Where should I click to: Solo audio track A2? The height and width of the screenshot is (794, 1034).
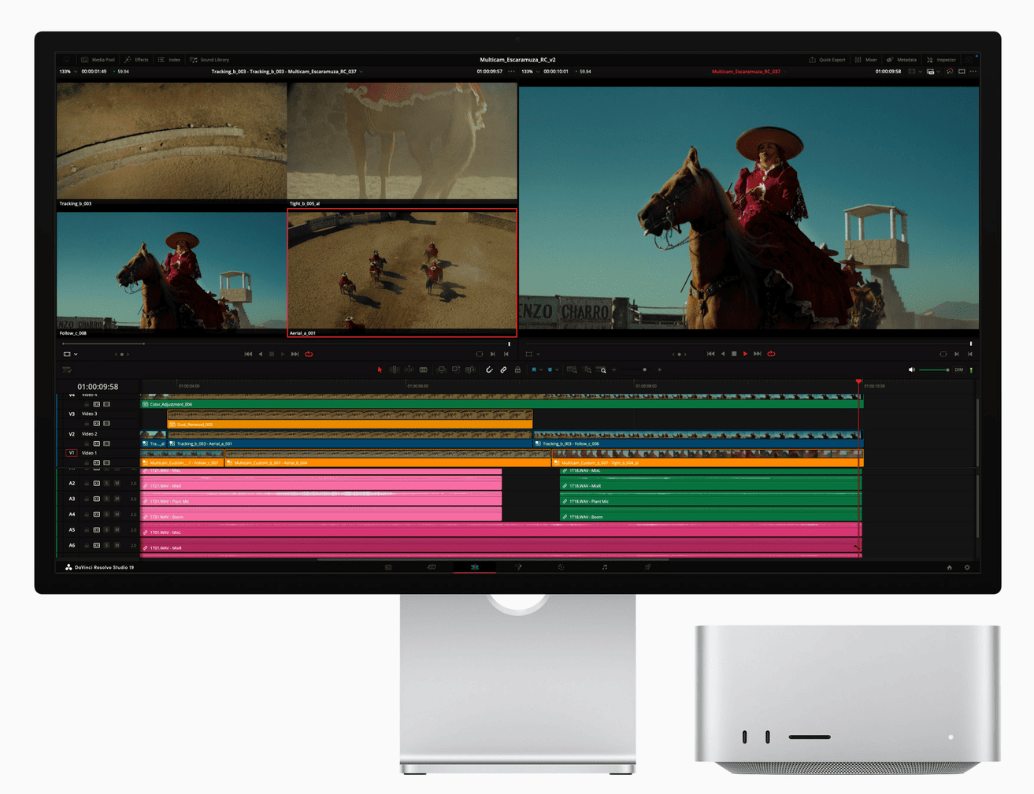(107, 484)
